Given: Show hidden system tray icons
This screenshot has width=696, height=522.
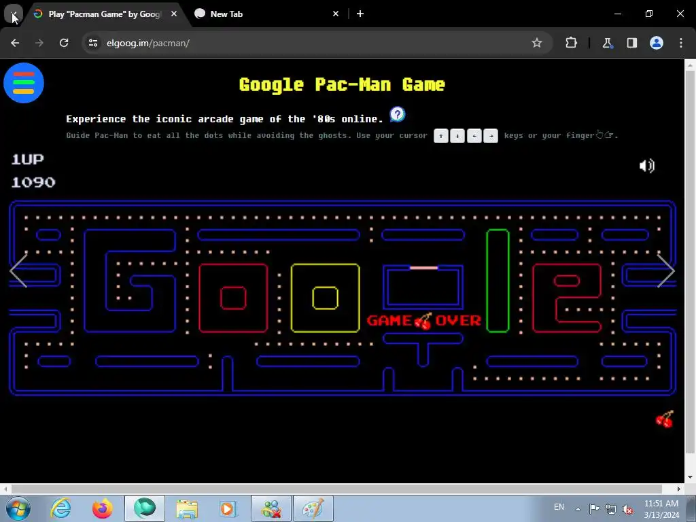Looking at the screenshot, I should pos(578,509).
